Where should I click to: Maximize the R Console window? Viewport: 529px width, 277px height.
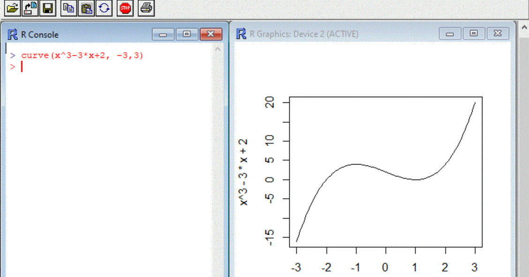(187, 34)
